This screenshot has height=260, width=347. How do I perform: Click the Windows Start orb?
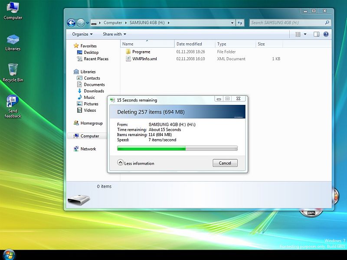click(x=9, y=255)
